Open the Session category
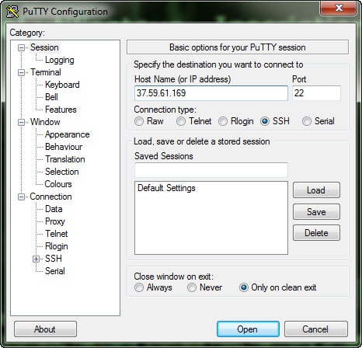 click(44, 47)
